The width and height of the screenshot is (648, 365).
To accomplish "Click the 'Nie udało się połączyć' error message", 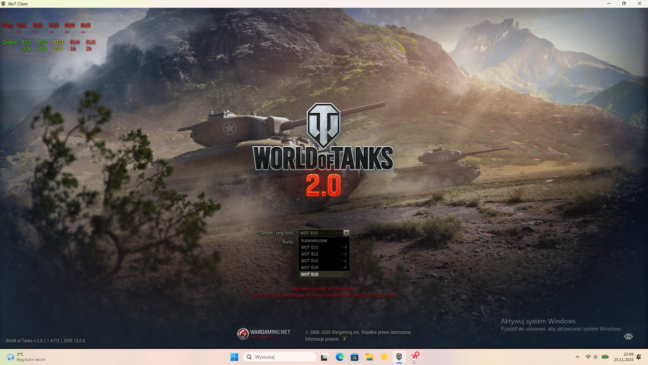I will click(324, 289).
